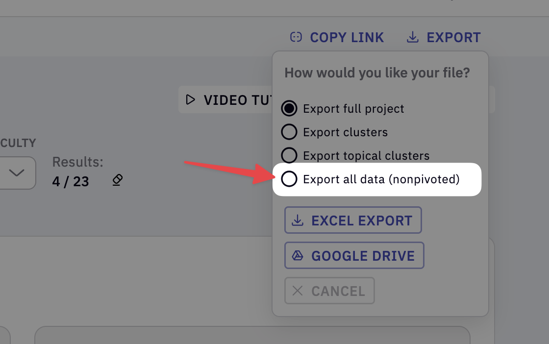Click the Export all data label text
549x344 pixels.
click(x=381, y=179)
